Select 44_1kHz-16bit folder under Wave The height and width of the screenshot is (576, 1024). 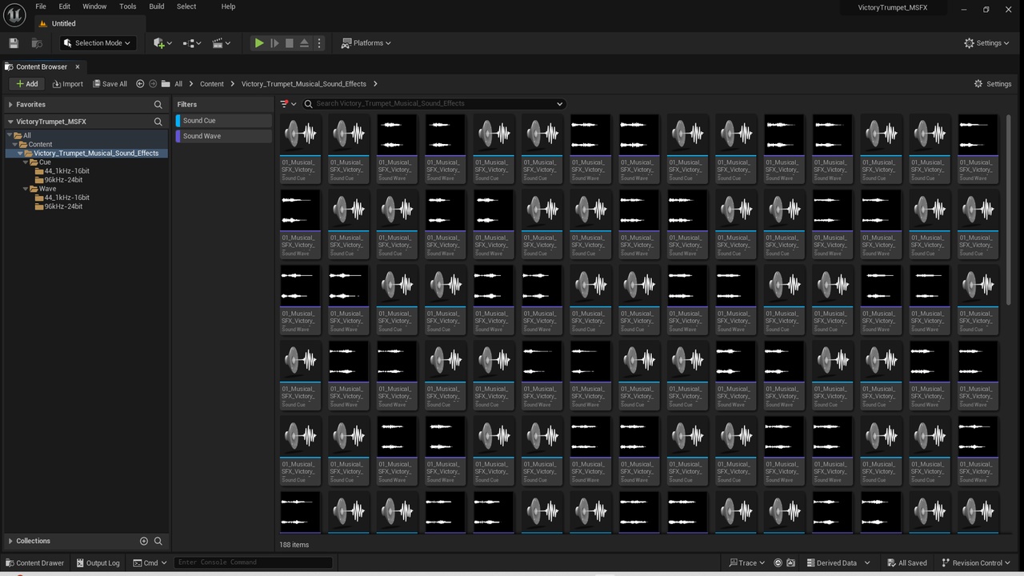(66, 198)
